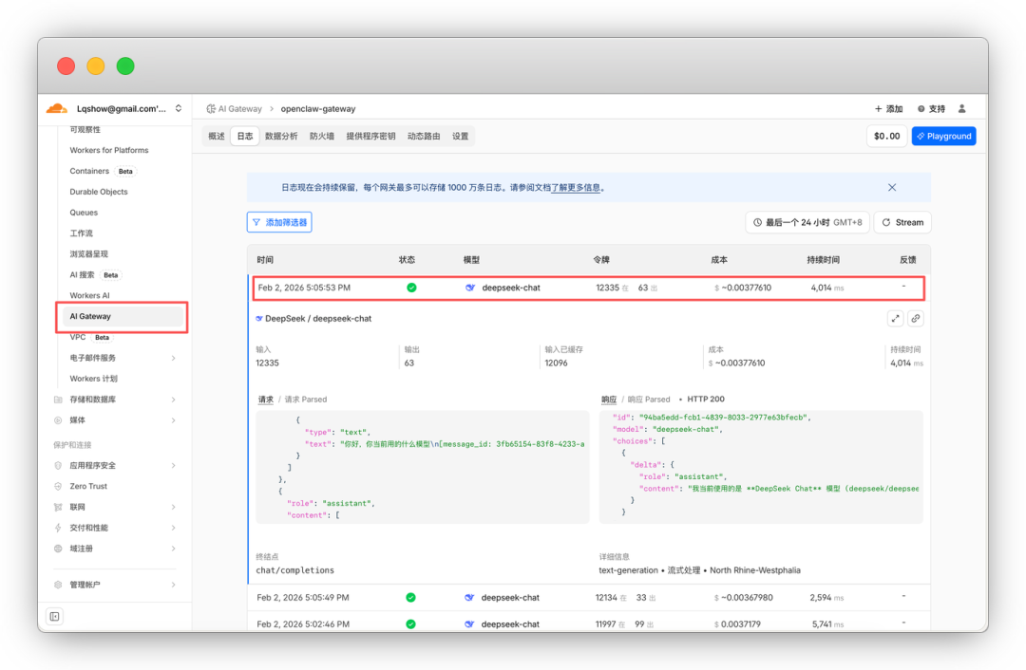Copy the log entry link icon
Viewport: 1026px width, 670px height.
click(x=915, y=319)
